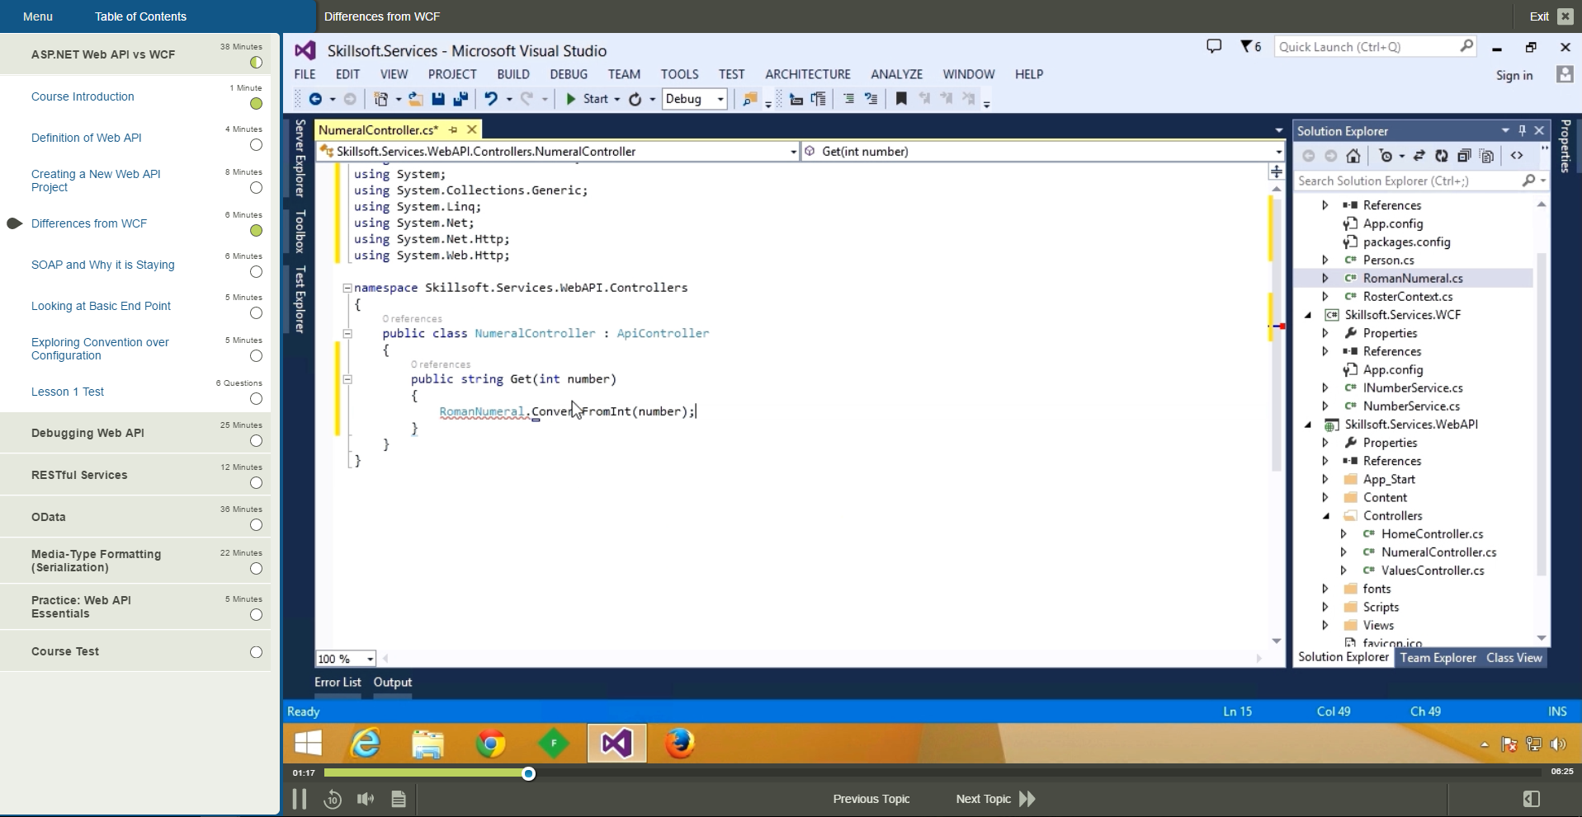Click the bookmark icon in toolbar

901,99
